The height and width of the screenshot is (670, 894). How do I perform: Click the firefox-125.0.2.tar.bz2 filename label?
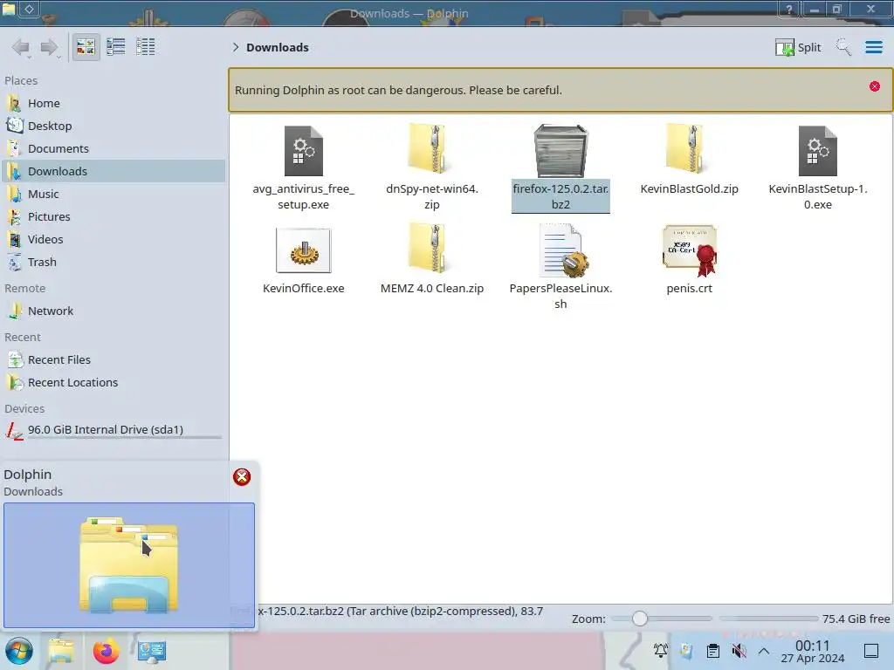560,196
